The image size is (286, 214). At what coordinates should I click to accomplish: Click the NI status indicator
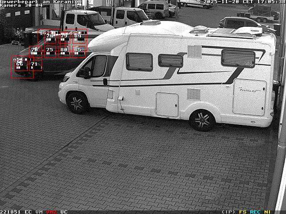coord(267,212)
